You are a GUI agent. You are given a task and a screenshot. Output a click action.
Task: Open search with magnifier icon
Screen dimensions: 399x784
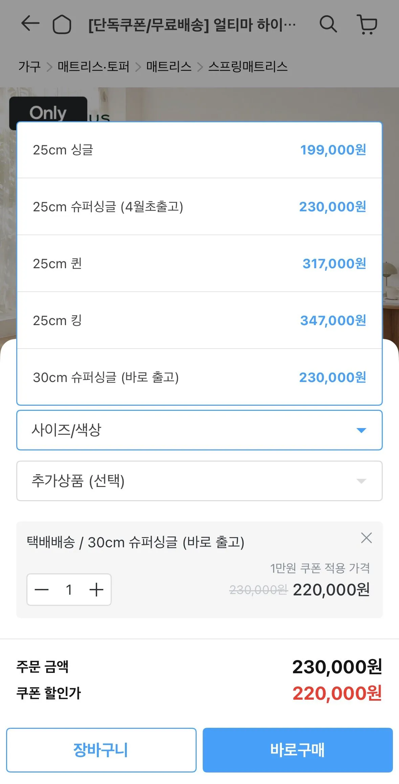coord(328,24)
